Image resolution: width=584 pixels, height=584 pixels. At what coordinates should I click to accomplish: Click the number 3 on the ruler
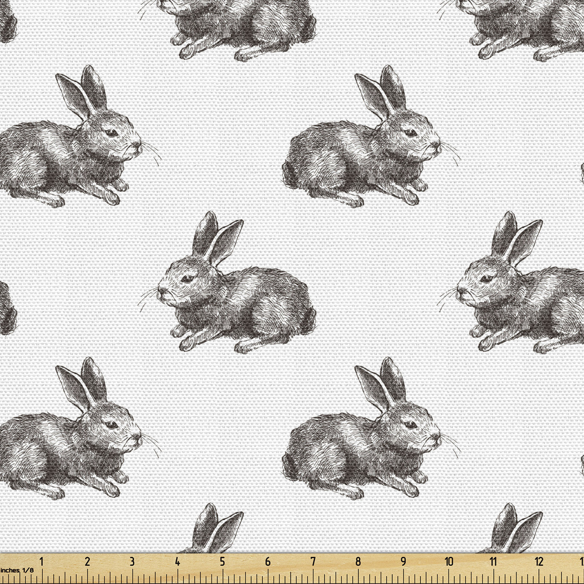tap(132, 561)
